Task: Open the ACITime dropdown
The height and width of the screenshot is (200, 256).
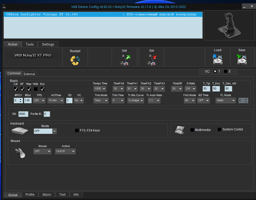Action: tap(56, 101)
